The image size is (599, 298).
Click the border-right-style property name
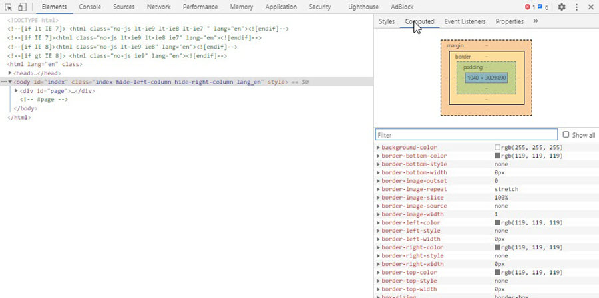(x=413, y=255)
